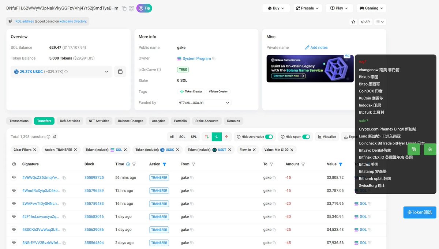This screenshot has width=439, height=249.
Task: Open block 355898725 link
Action: point(94,178)
